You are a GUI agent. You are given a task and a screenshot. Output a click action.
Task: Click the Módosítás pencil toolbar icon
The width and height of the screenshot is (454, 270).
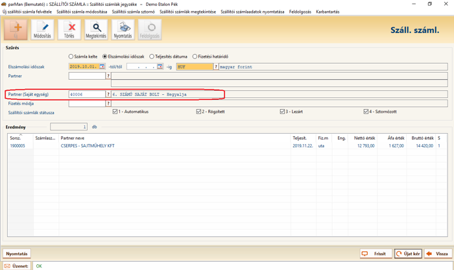(42, 30)
